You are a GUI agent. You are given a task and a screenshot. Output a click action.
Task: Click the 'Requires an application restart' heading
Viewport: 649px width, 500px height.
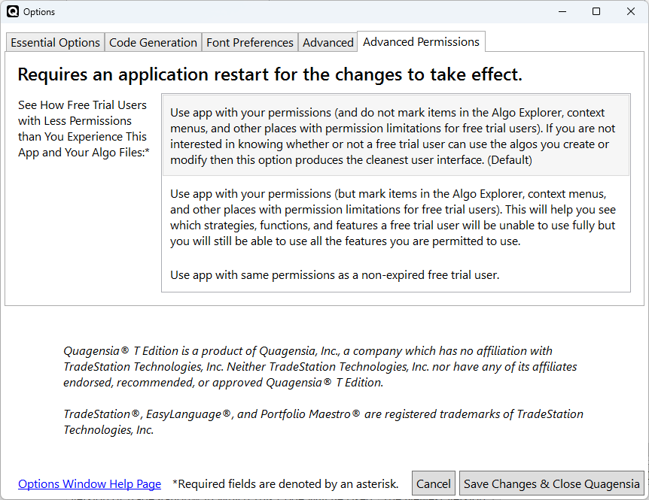pyautogui.click(x=270, y=74)
